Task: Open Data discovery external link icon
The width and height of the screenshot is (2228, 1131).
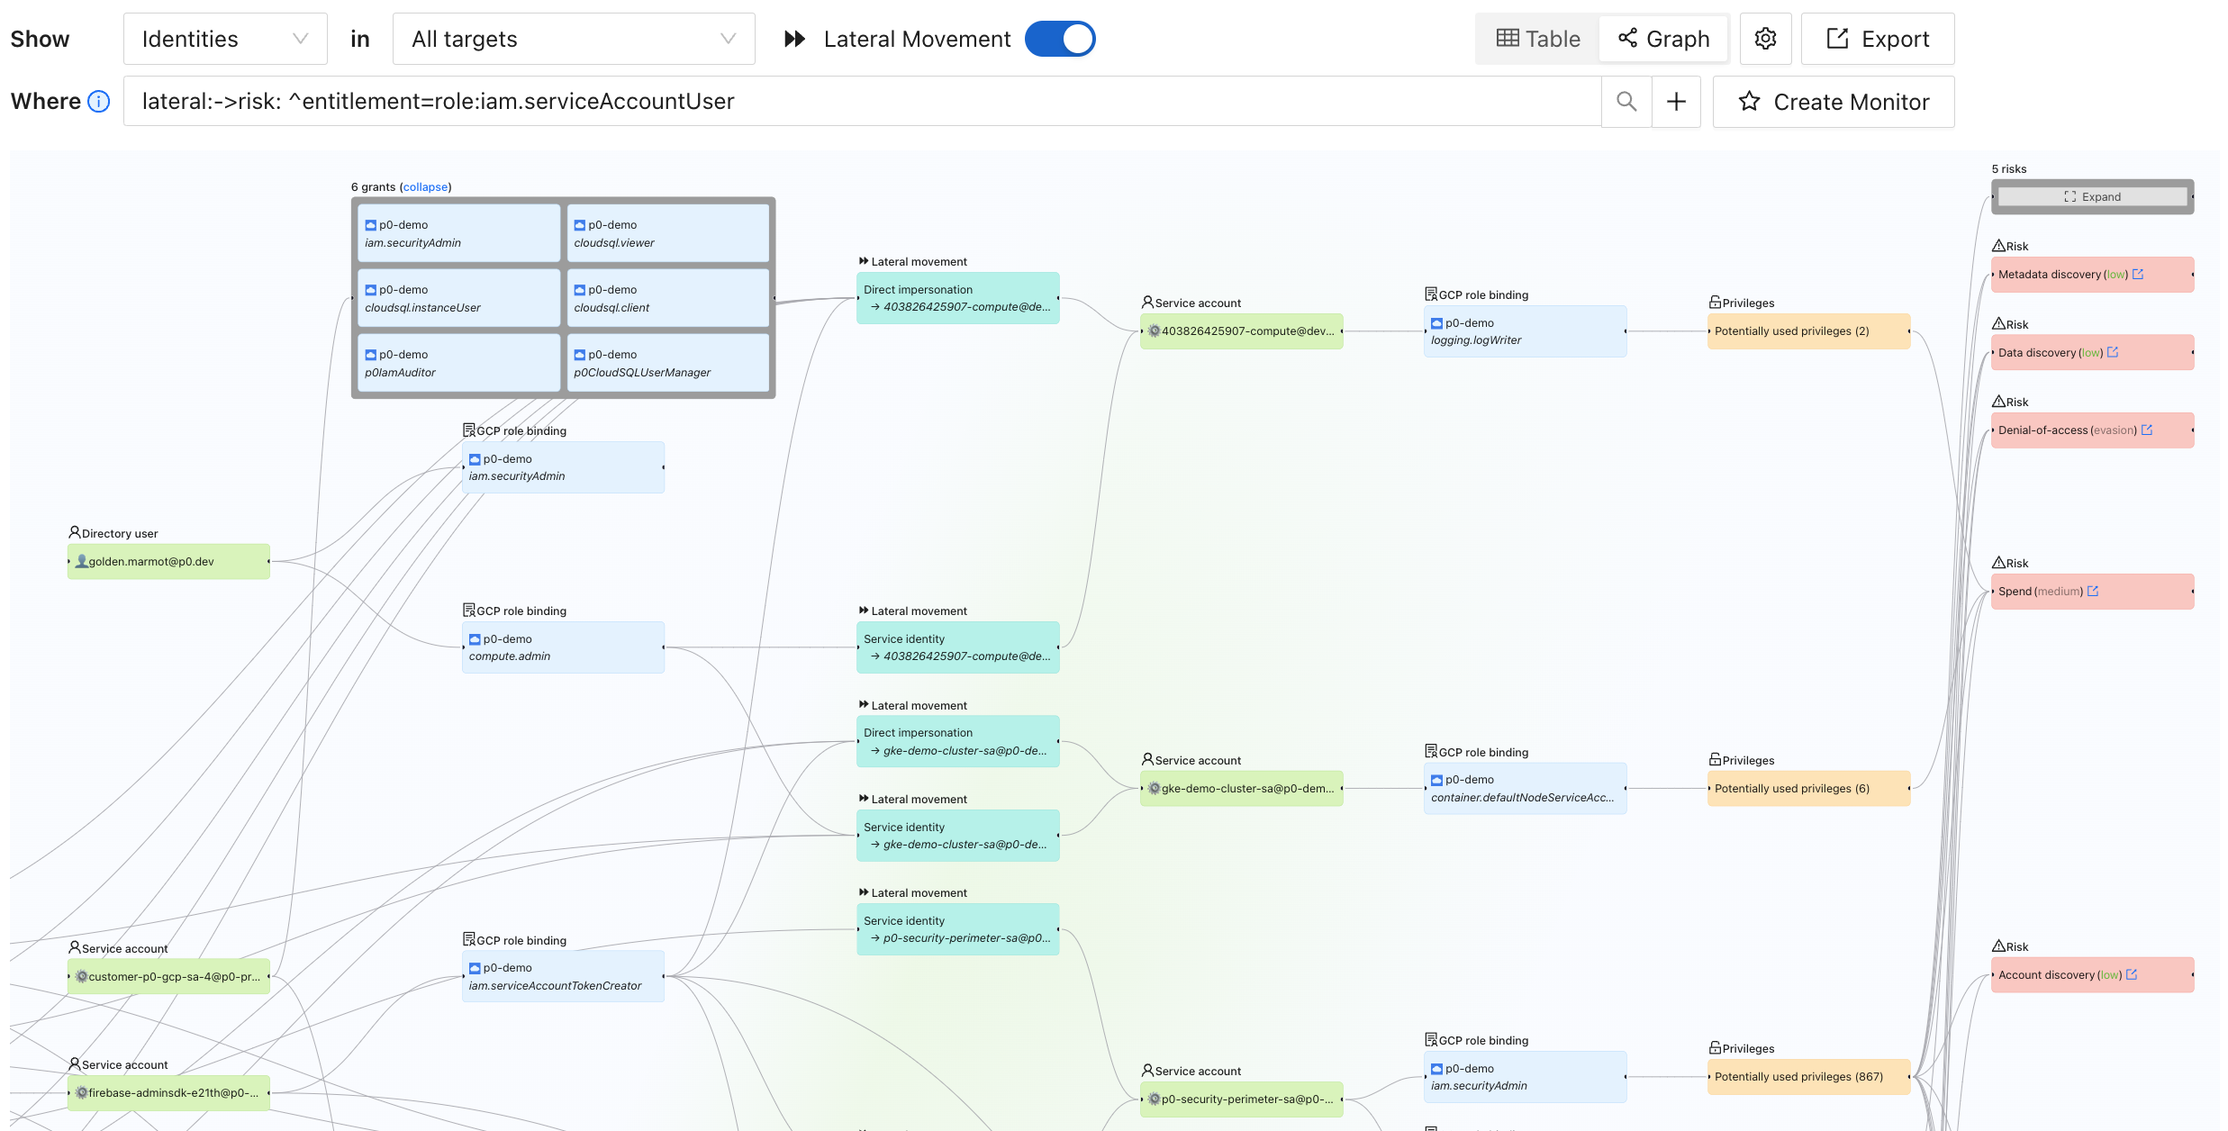Action: tap(2113, 353)
